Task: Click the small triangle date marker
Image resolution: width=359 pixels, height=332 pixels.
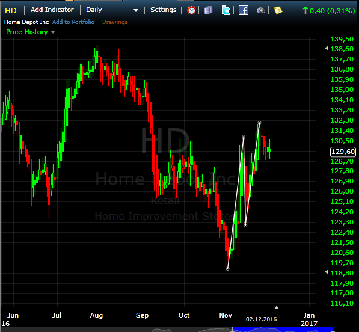Action: [x=277, y=307]
